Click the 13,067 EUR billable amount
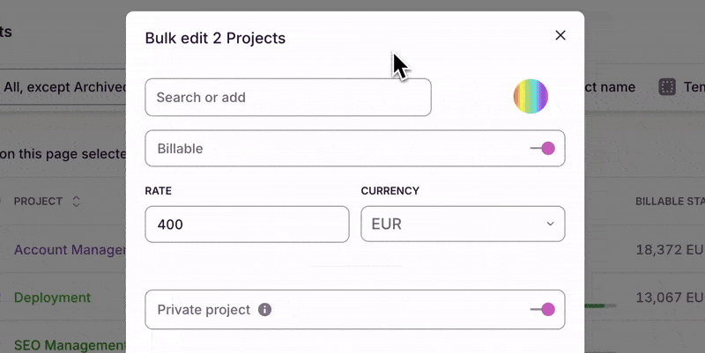Image resolution: width=705 pixels, height=353 pixels. coord(670,298)
